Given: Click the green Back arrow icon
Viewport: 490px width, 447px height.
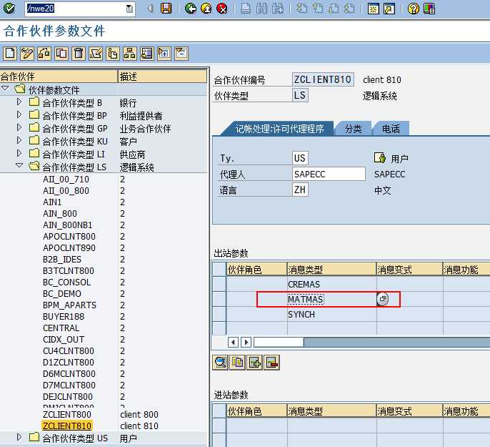Looking at the screenshot, I should point(190,9).
